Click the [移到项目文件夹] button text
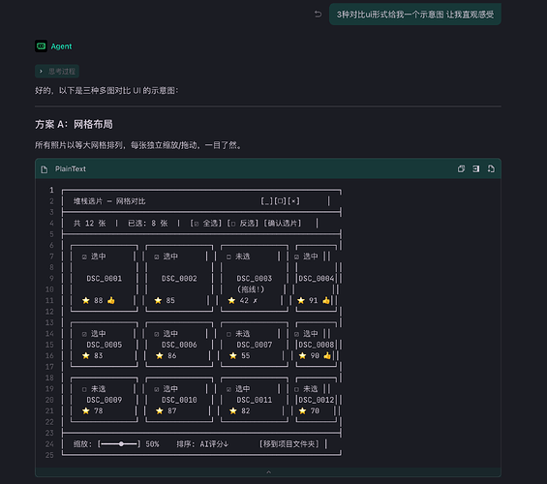This screenshot has height=484, width=547. [x=289, y=444]
